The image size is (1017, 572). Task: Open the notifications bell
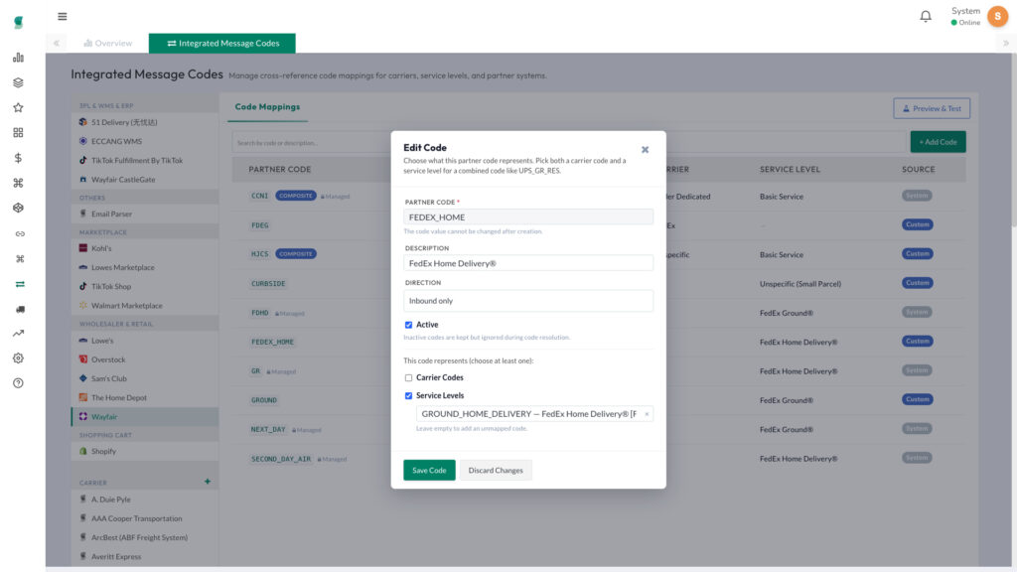point(926,16)
